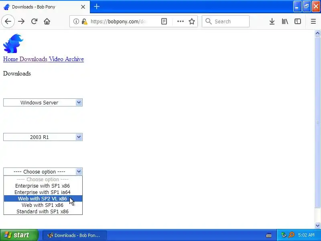321x241 pixels.
Task: Open the downloads arrow panel
Action: coord(272,21)
